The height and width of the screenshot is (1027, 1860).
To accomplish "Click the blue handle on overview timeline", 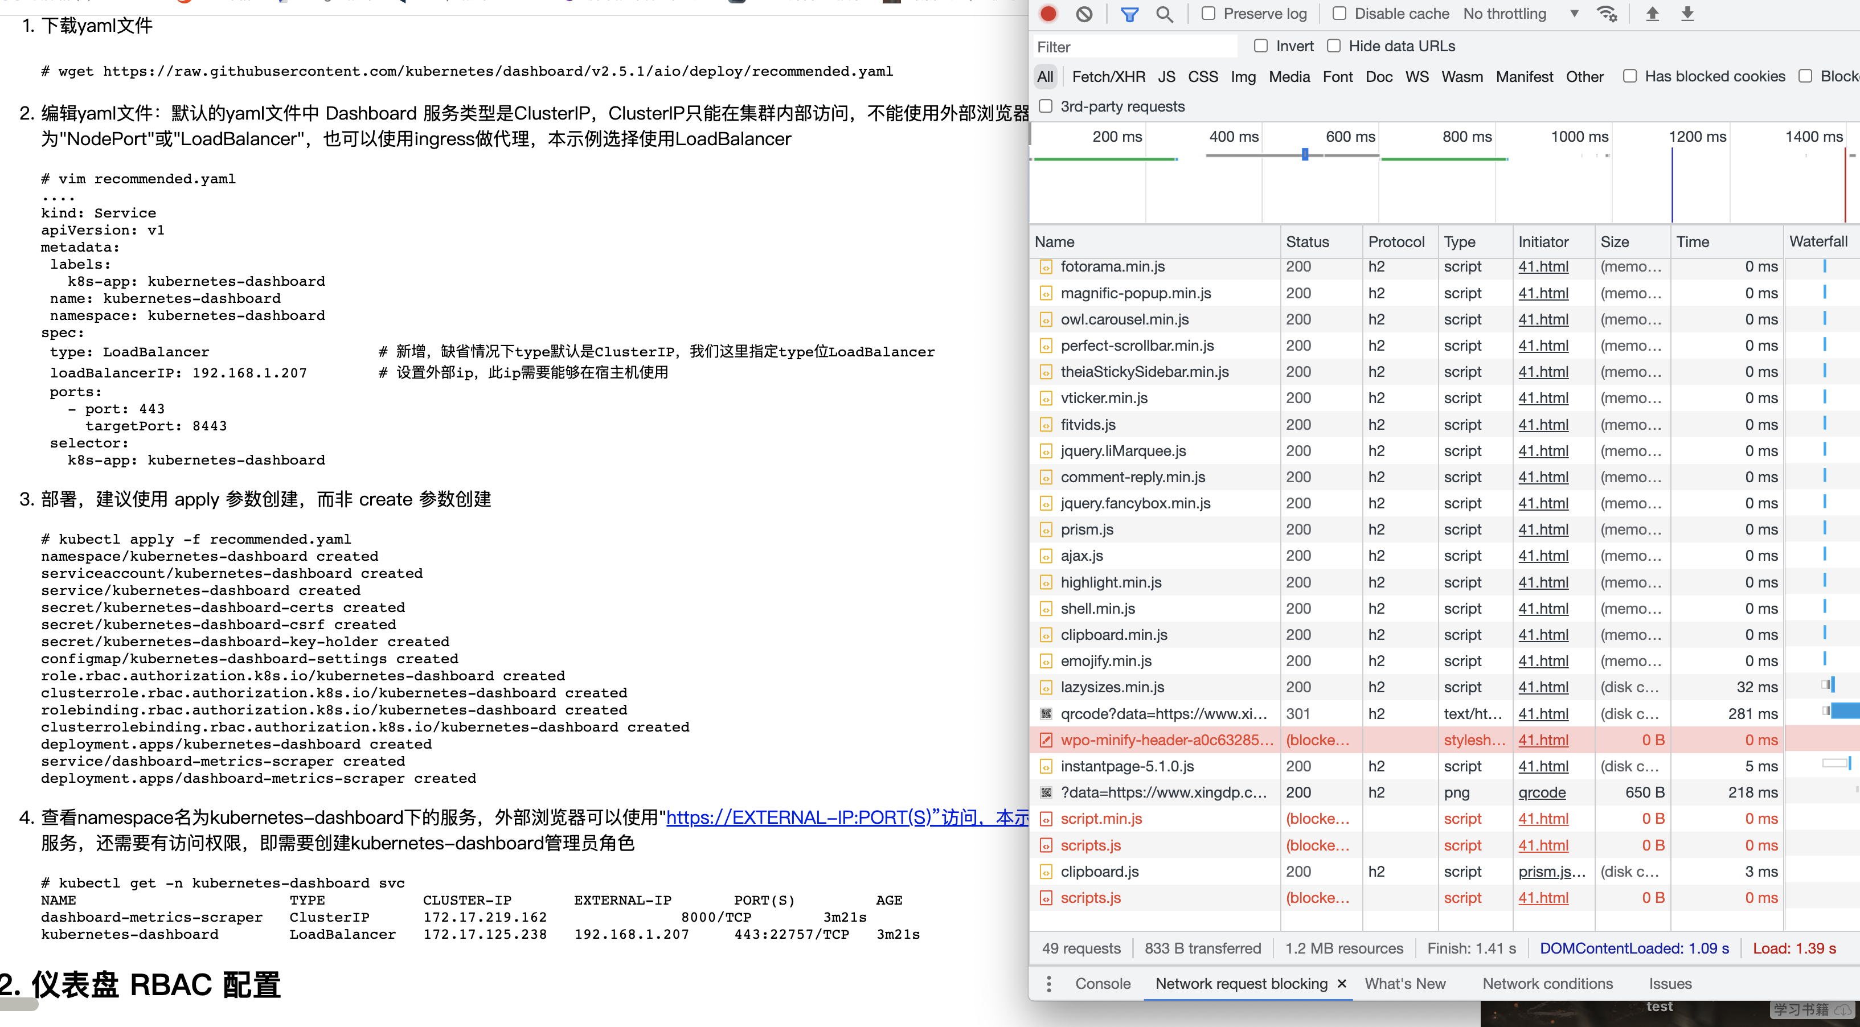I will 1305,154.
